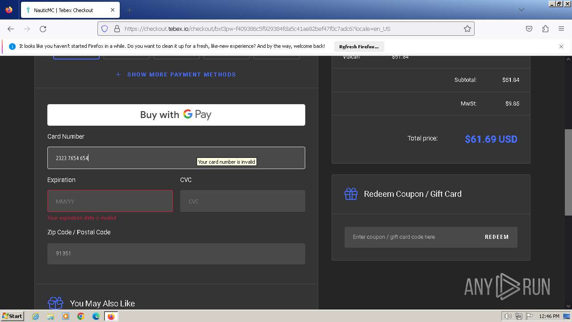Launch Microsoft Edge from the taskbar

[x=96, y=316]
